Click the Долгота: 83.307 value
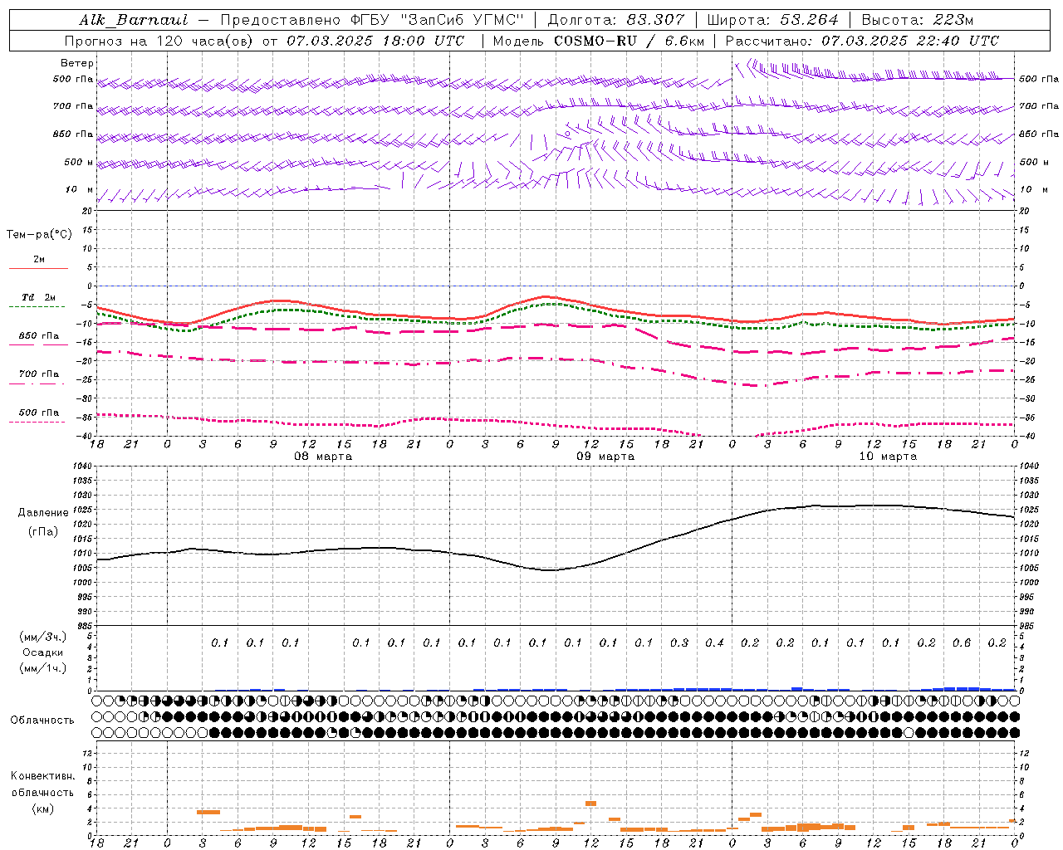This screenshot has width=1063, height=850. click(x=616, y=20)
